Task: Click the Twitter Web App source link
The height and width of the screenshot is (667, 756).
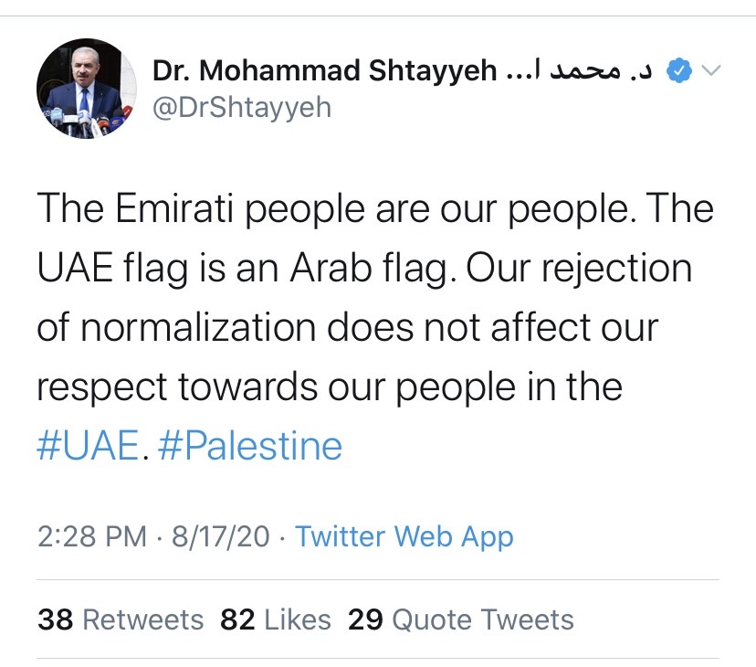Action: click(404, 536)
